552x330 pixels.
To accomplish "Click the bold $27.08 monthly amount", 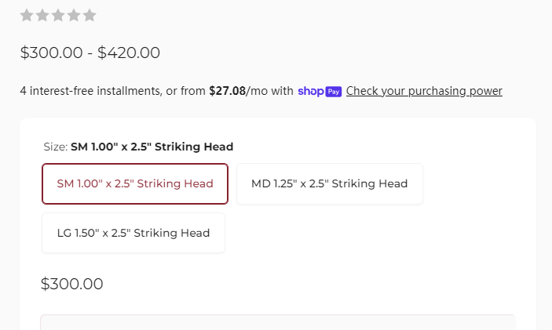I will click(227, 91).
